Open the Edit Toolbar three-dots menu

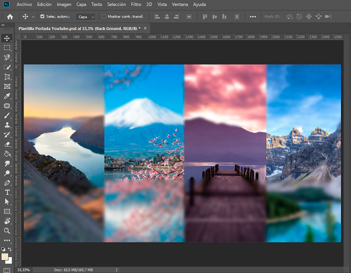(7, 240)
